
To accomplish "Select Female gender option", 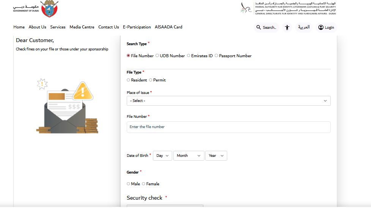I will pos(143,184).
